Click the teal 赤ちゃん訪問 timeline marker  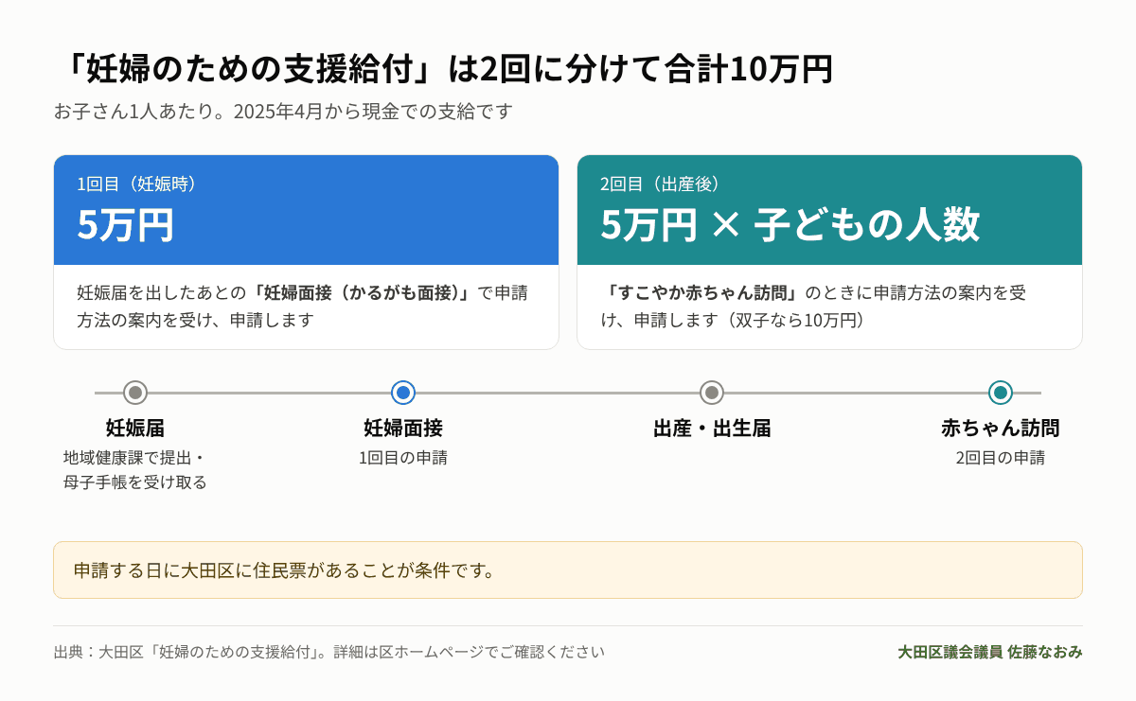point(1001,393)
